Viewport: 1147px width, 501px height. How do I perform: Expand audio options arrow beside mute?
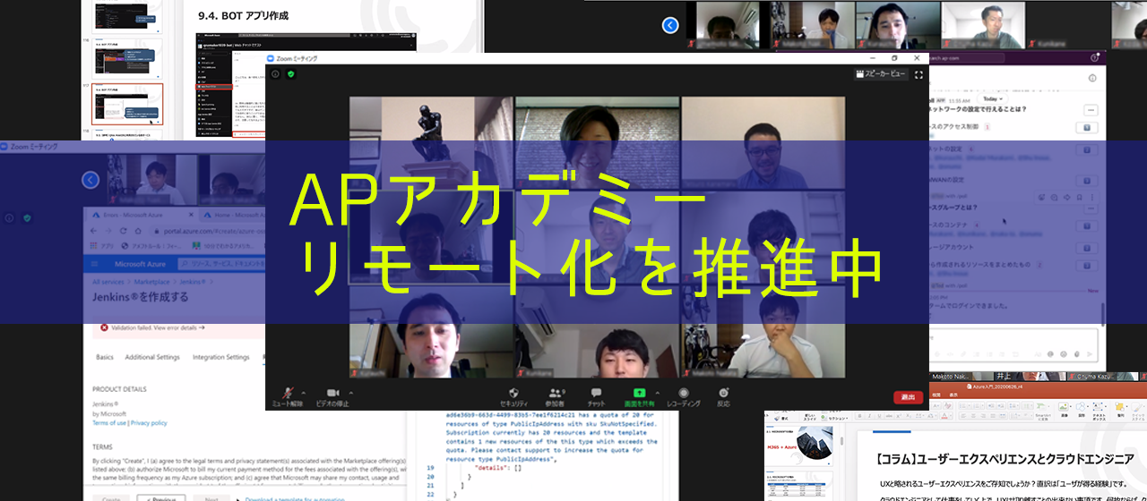(304, 393)
